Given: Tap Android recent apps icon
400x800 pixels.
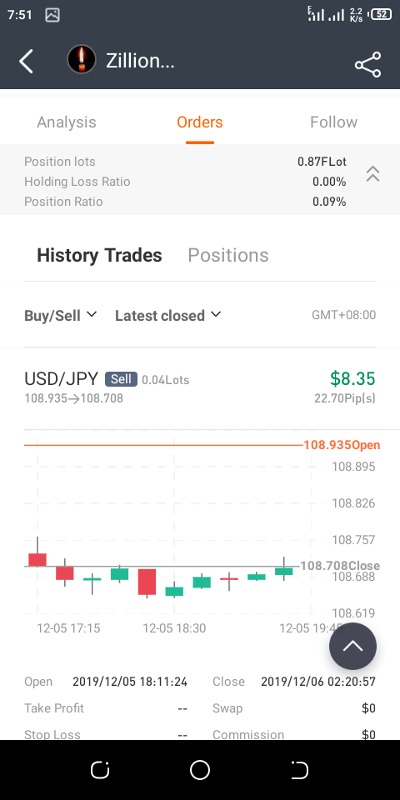Looking at the screenshot, I should 100,770.
